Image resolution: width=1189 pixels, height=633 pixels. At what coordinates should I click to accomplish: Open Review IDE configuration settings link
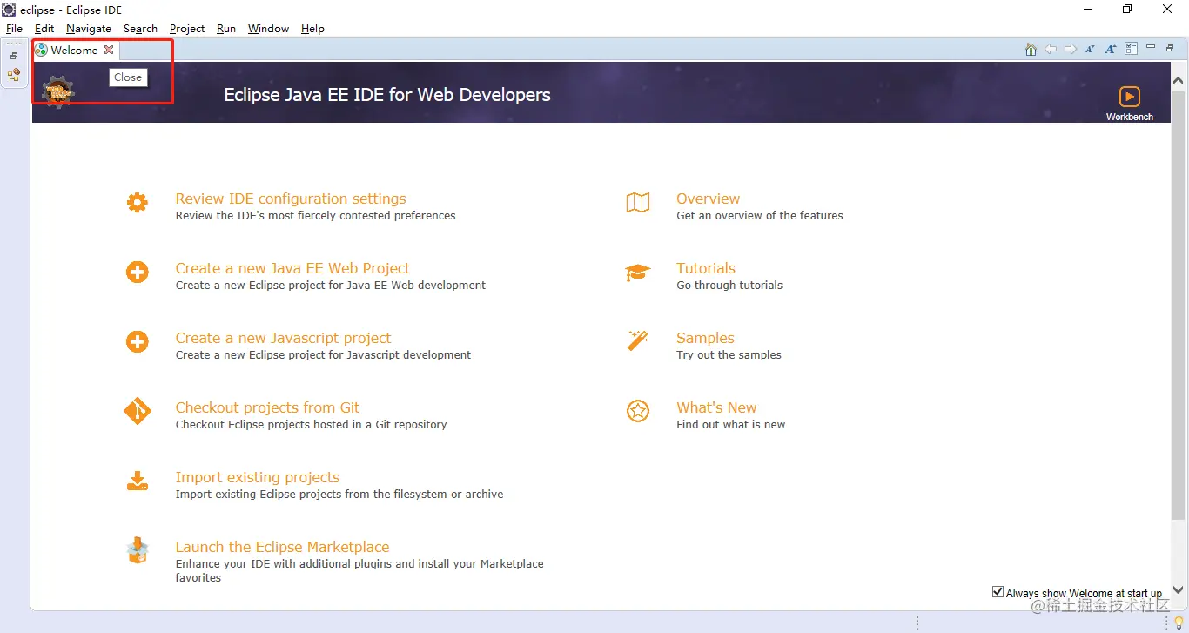coord(291,199)
